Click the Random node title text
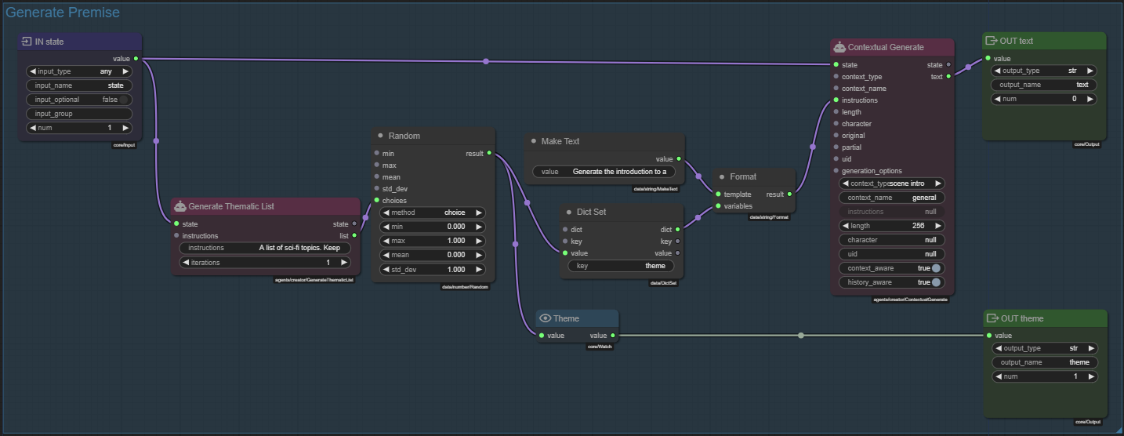Screen dimensions: 1124x436 (404, 136)
